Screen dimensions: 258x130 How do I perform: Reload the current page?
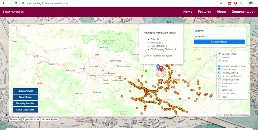(x=16, y=3)
